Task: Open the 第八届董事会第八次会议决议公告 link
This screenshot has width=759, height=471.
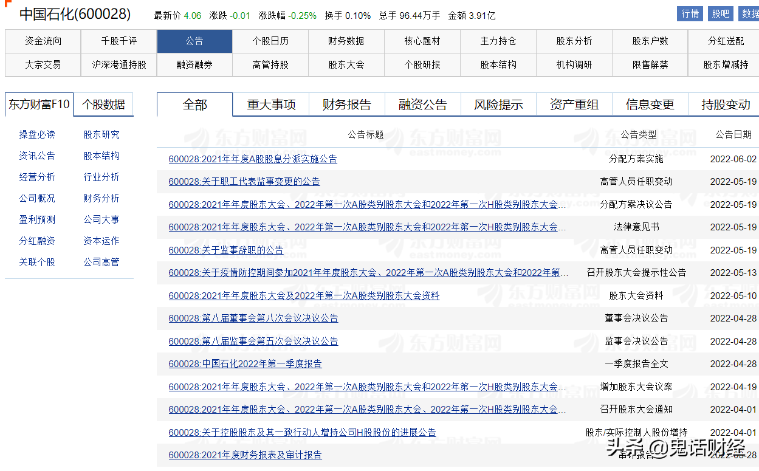Action: coord(253,318)
